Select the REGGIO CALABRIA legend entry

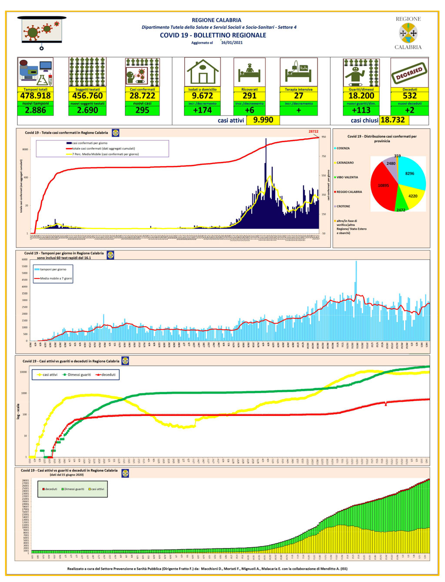click(348, 192)
